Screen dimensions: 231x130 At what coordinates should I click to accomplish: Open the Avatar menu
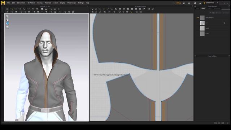[x=56, y=3]
